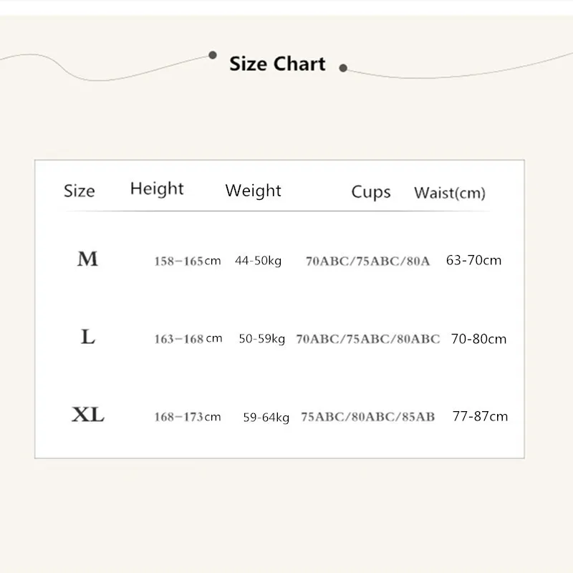This screenshot has width=573, height=573.
Task: Click the Cups column header
Action: click(370, 192)
